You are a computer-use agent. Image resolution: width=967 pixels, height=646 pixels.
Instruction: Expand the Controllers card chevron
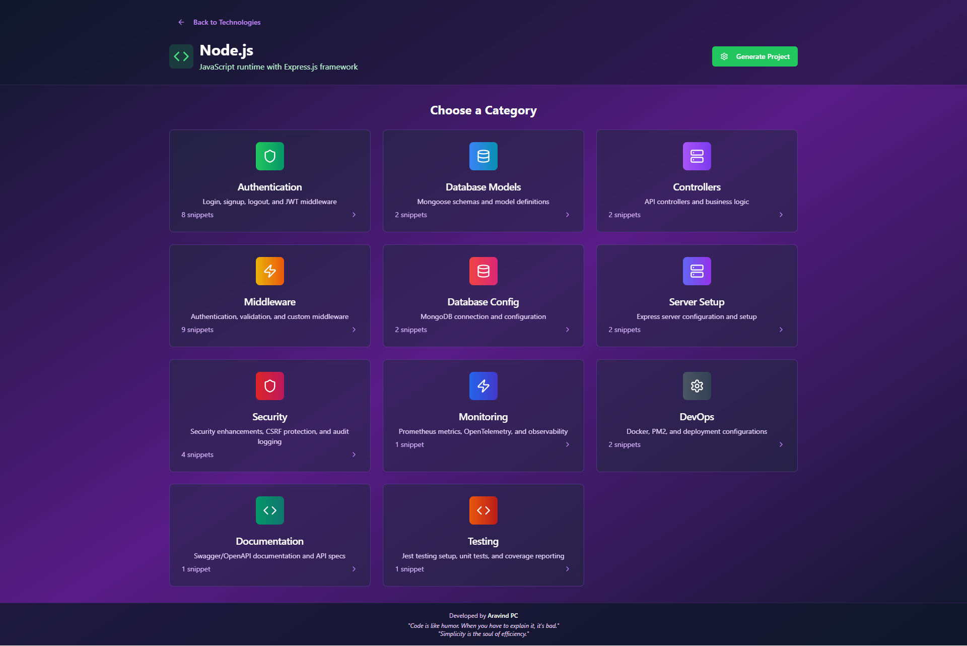[781, 215]
